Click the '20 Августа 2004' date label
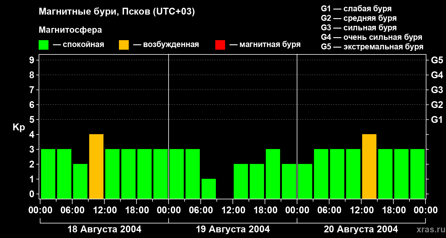446x238 pixels. [361, 229]
